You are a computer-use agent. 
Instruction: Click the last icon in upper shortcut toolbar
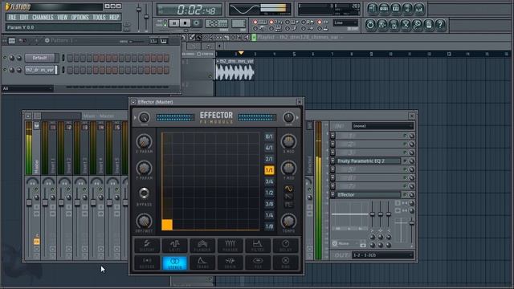[x=419, y=9]
